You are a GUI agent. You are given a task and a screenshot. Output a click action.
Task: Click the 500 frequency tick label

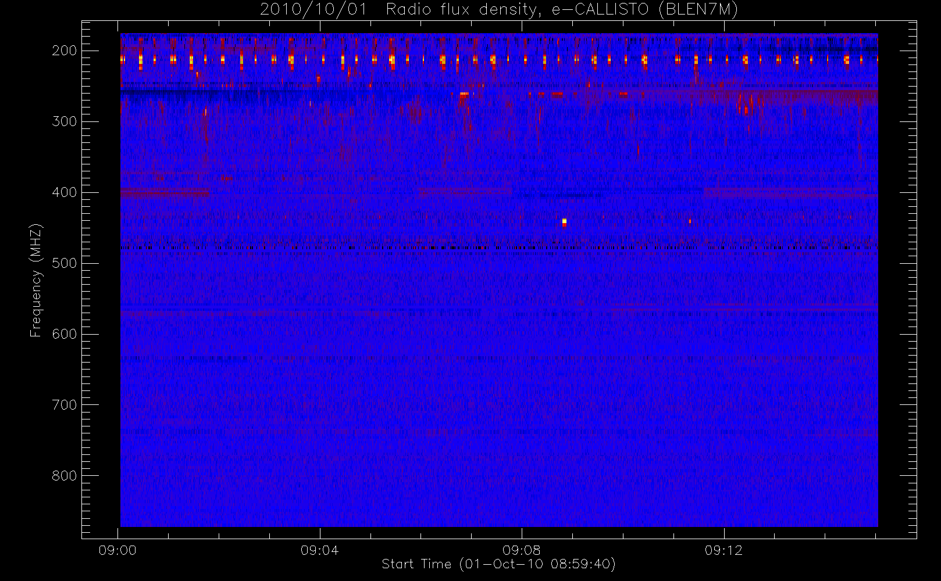pyautogui.click(x=65, y=263)
